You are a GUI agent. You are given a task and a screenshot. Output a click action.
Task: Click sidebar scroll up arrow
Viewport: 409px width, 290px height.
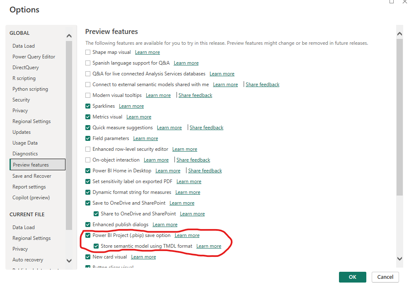[x=69, y=36]
